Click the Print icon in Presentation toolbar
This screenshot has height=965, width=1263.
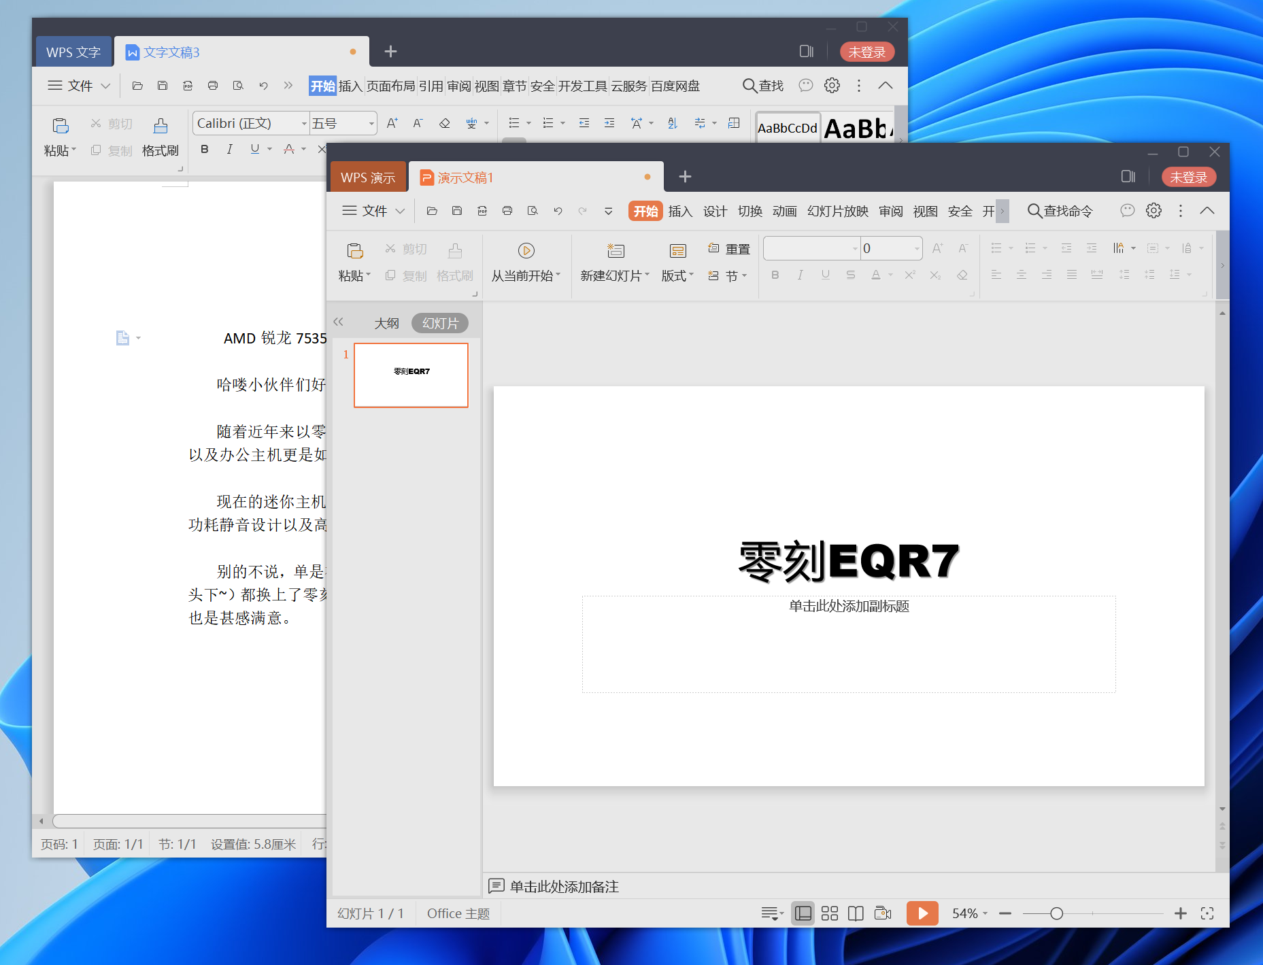(x=507, y=211)
